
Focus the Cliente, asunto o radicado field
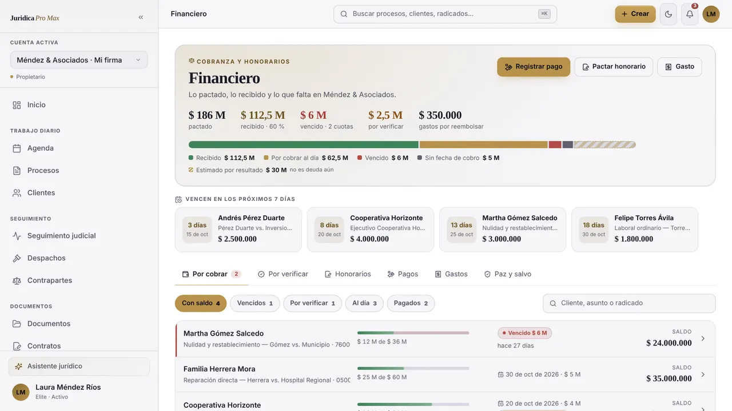click(629, 303)
